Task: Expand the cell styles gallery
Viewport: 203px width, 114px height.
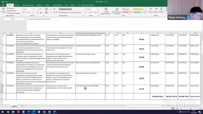Action: click(x=145, y=13)
